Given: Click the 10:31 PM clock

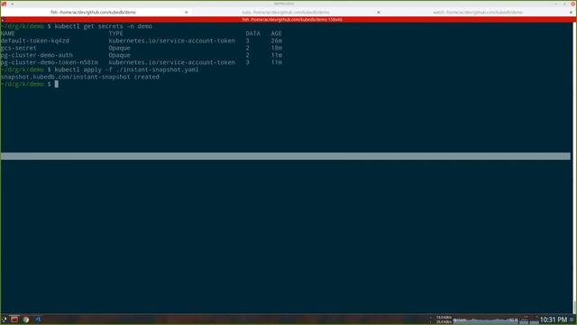Looking at the screenshot, I should (554, 320).
